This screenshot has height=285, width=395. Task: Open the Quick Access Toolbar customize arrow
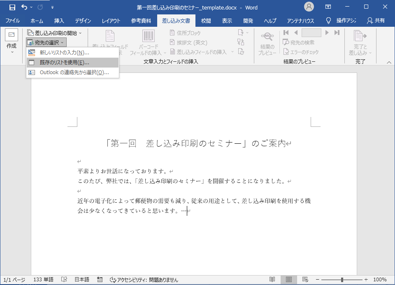52,7
